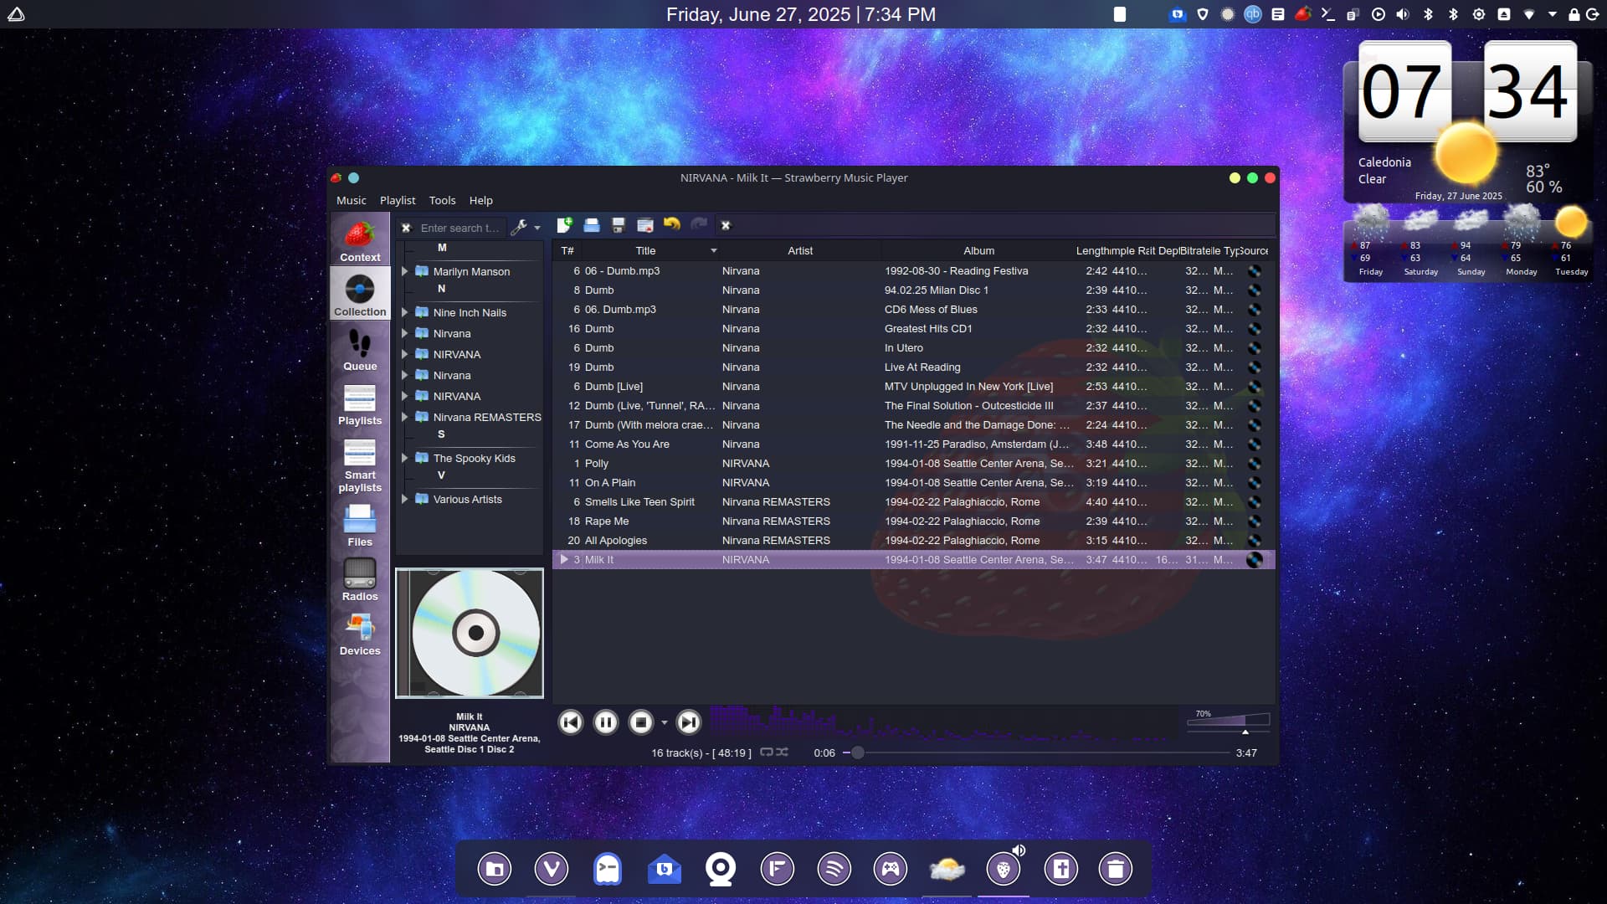Open the Devices sidebar panel
The width and height of the screenshot is (1607, 904).
click(x=360, y=634)
